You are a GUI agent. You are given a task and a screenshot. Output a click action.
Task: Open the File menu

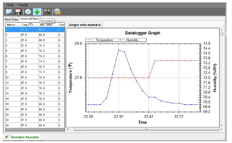[10, 5]
